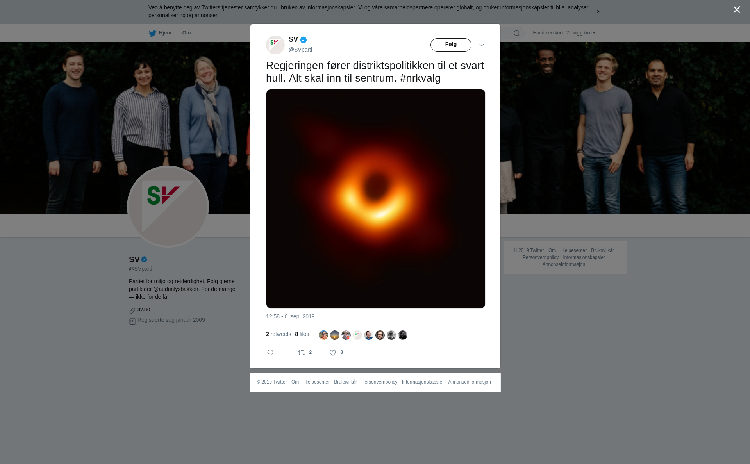Open the SV logo liker avatar
750x464 pixels.
357,335
